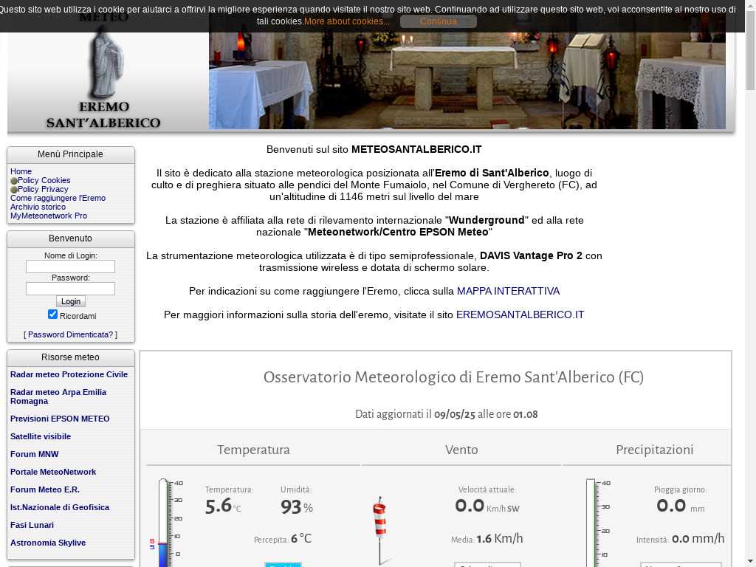
Task: Open Policy Privacy in main menu
Action: click(43, 189)
